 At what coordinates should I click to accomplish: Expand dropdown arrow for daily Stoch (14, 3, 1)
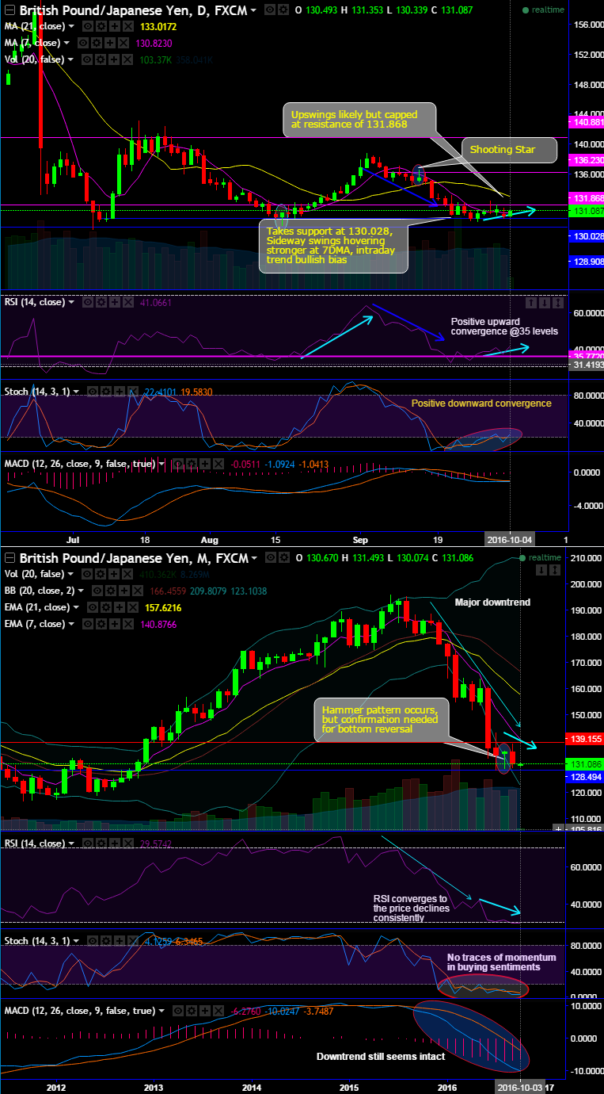76,392
